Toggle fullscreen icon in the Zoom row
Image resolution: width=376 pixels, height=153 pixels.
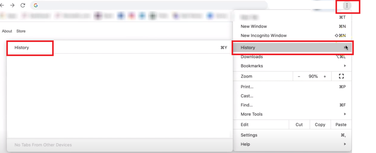(341, 76)
